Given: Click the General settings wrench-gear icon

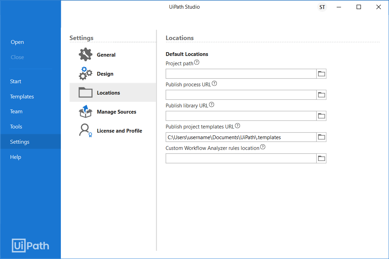Looking at the screenshot, I should click(x=85, y=55).
